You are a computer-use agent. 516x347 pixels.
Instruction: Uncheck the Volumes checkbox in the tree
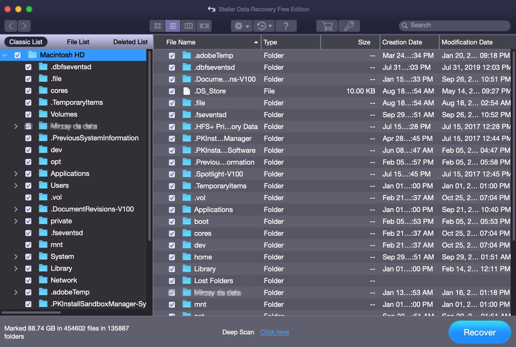(x=28, y=114)
